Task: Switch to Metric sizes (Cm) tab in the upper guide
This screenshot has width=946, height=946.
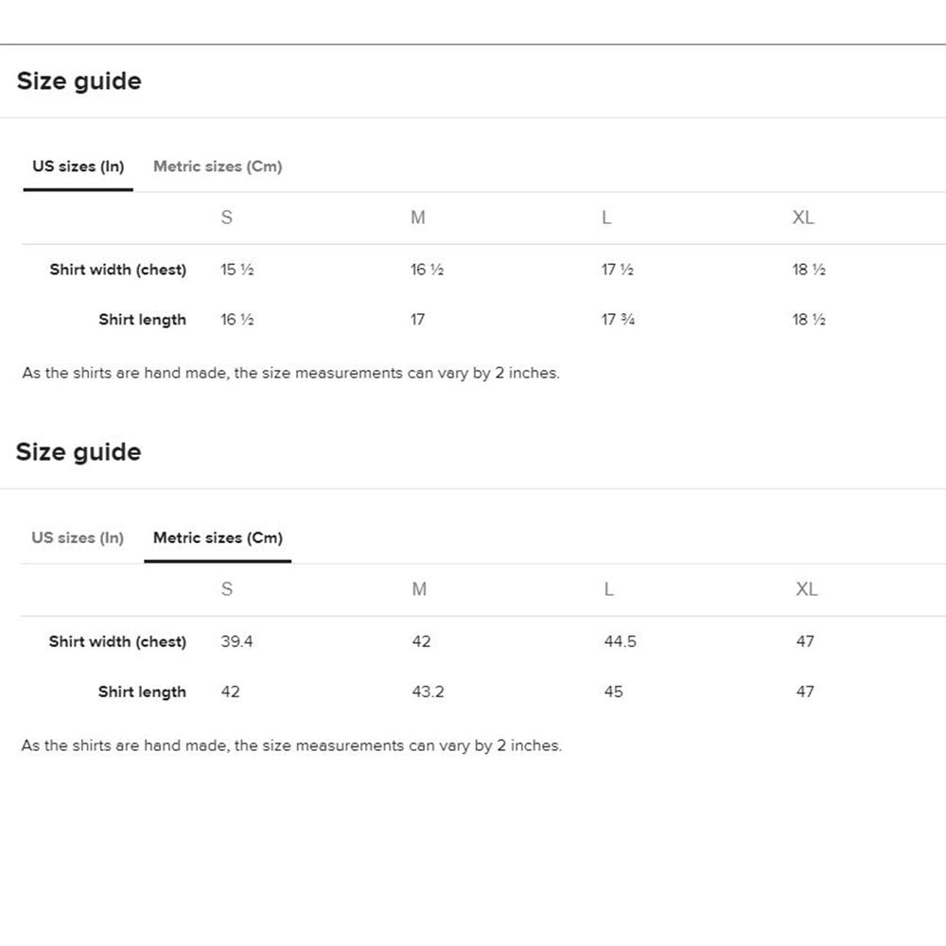Action: [218, 166]
